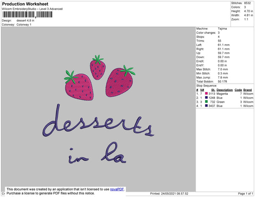Click the Trims value 55
The width and height of the screenshot is (255, 197).
pos(220,41)
